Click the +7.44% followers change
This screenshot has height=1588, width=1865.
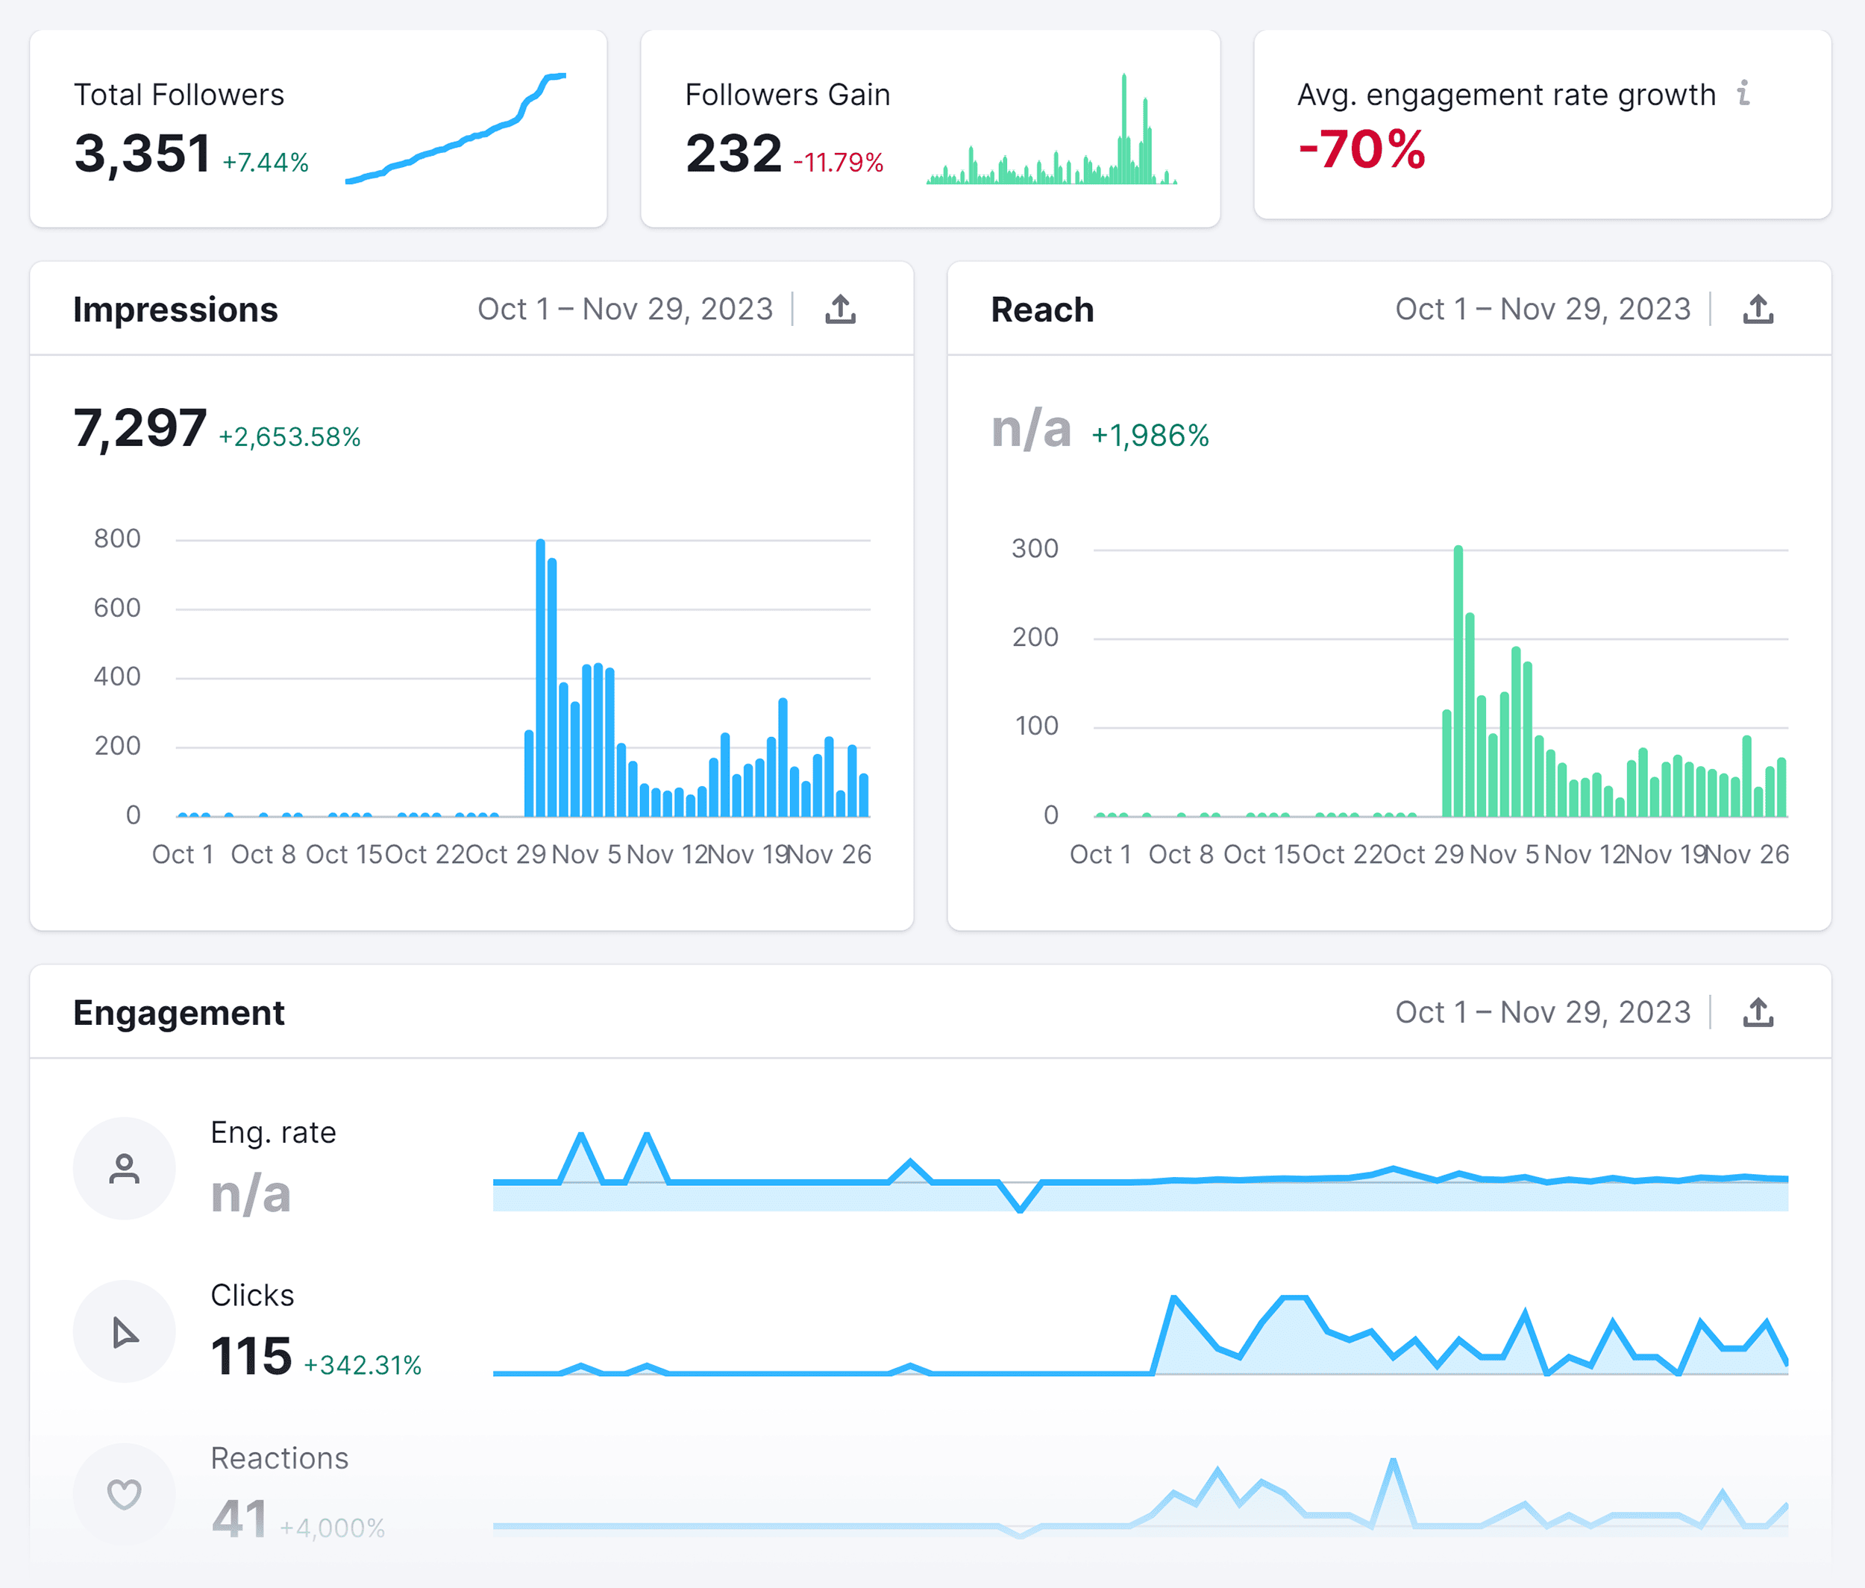pos(266,162)
